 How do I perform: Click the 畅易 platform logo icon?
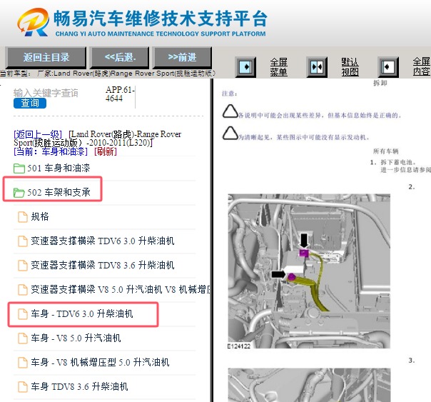(34, 23)
